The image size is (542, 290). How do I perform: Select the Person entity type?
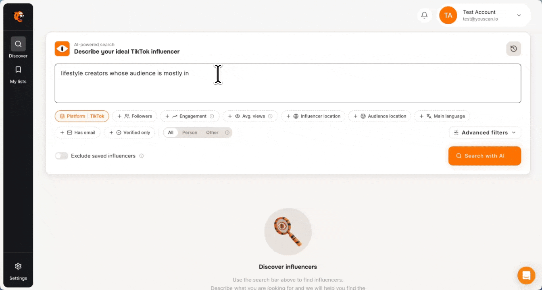click(x=190, y=133)
